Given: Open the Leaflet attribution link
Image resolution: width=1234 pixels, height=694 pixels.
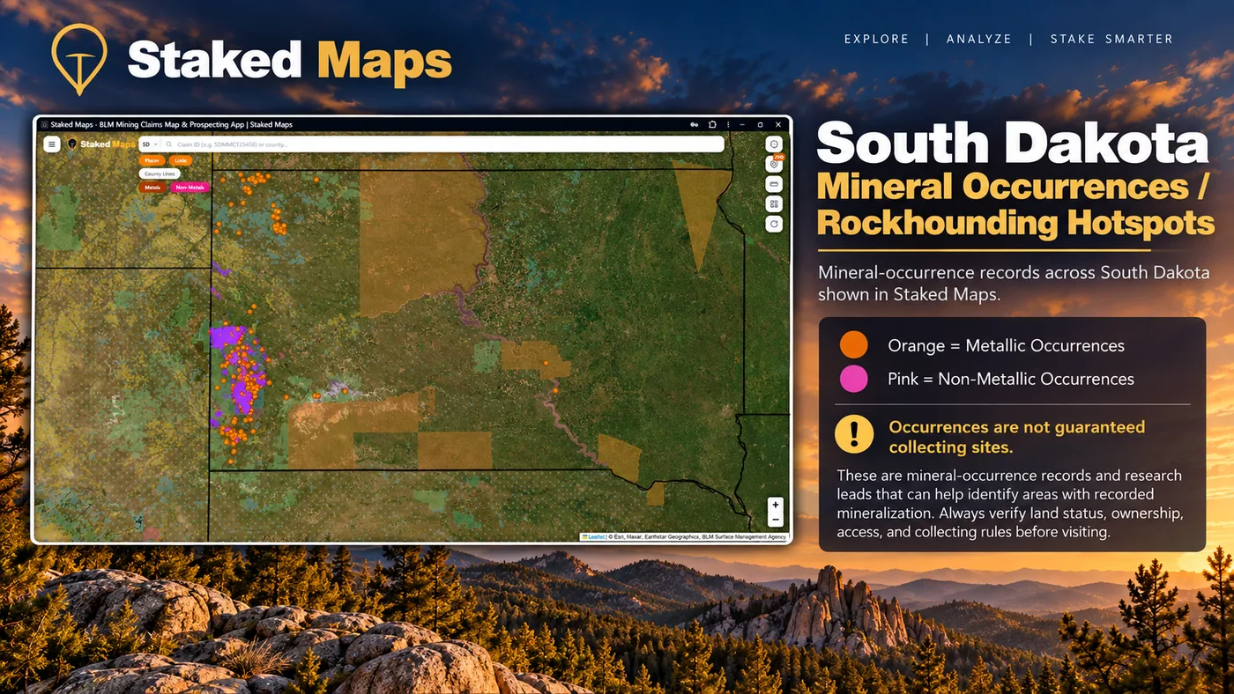Looking at the screenshot, I should coord(595,536).
